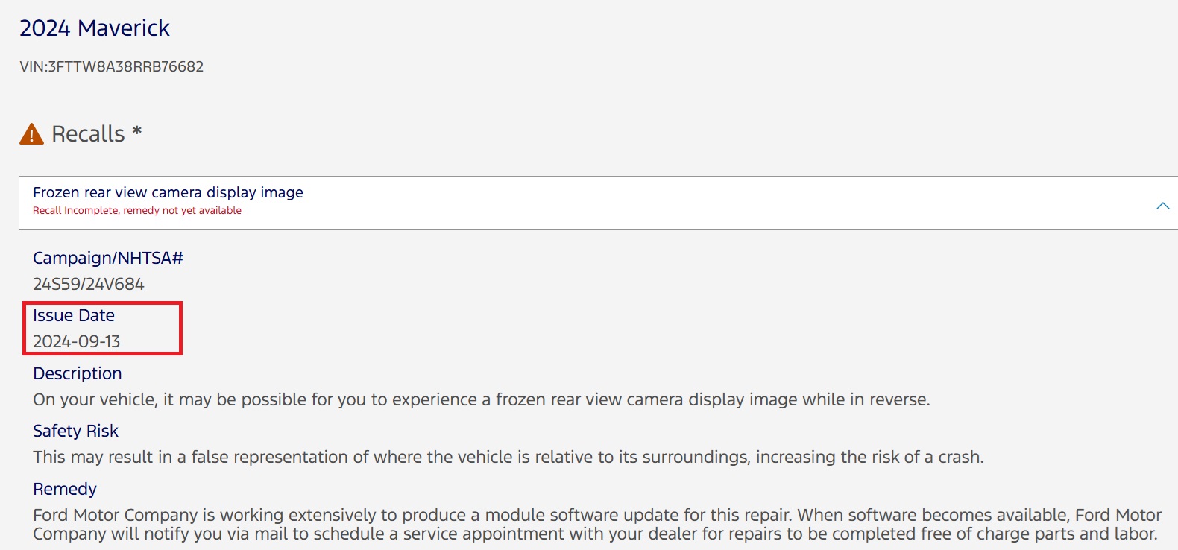Click the Campaign/NHTSA# label
This screenshot has height=550, width=1178.
(108, 258)
